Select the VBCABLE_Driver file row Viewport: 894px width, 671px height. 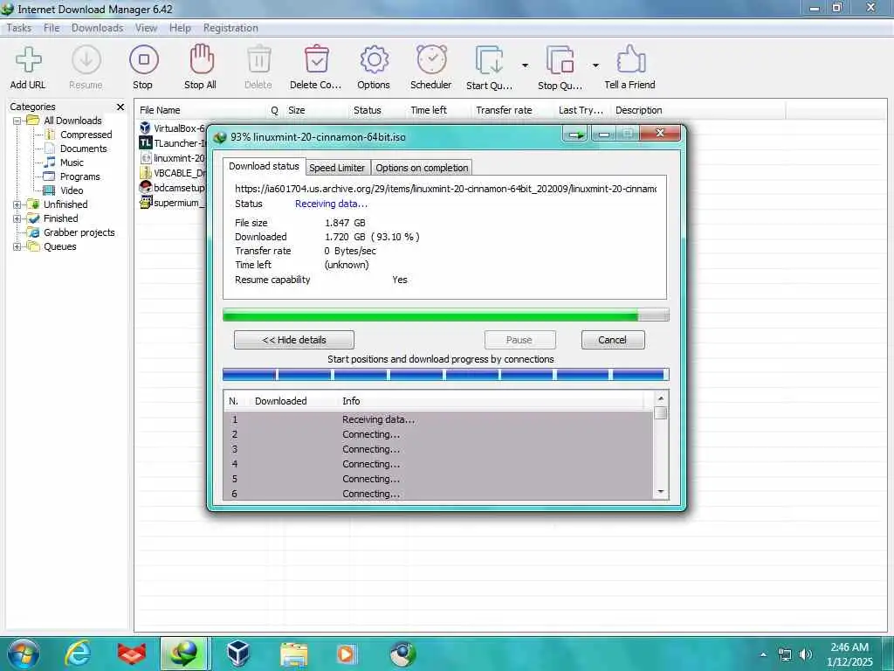(x=172, y=173)
